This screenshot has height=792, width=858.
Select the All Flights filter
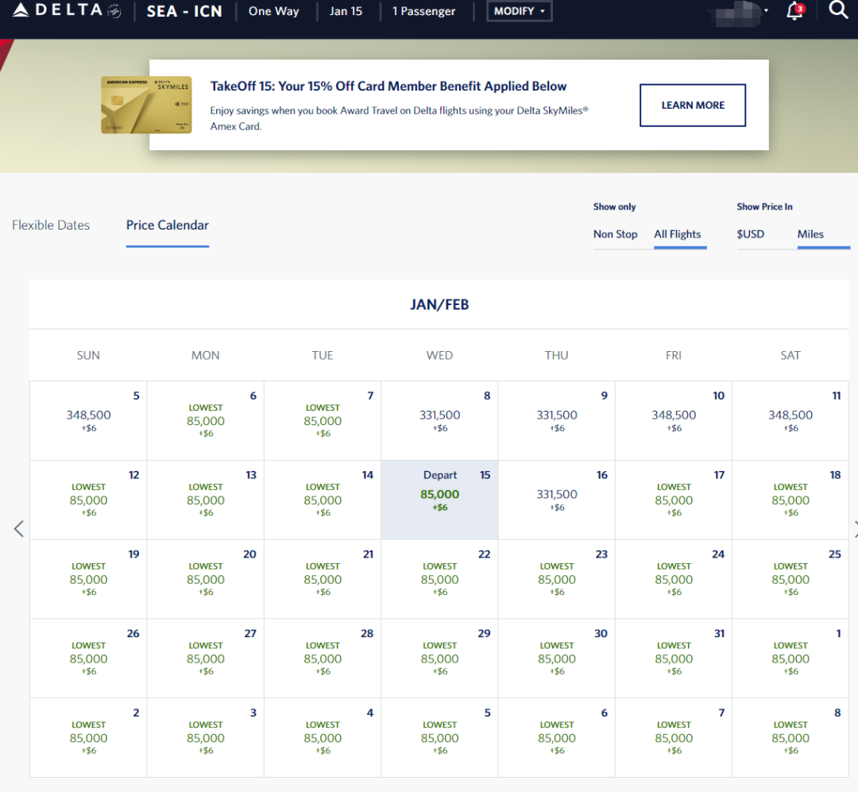coord(677,234)
